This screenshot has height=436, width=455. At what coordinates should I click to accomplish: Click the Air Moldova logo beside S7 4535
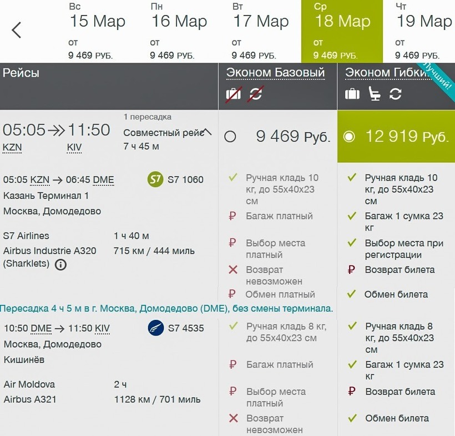(155, 328)
